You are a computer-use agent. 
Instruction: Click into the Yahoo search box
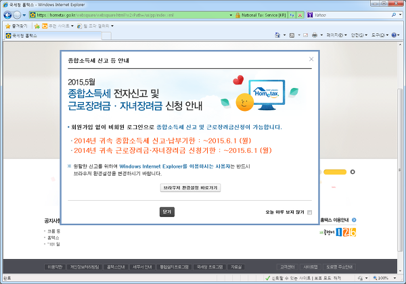tap(352, 15)
